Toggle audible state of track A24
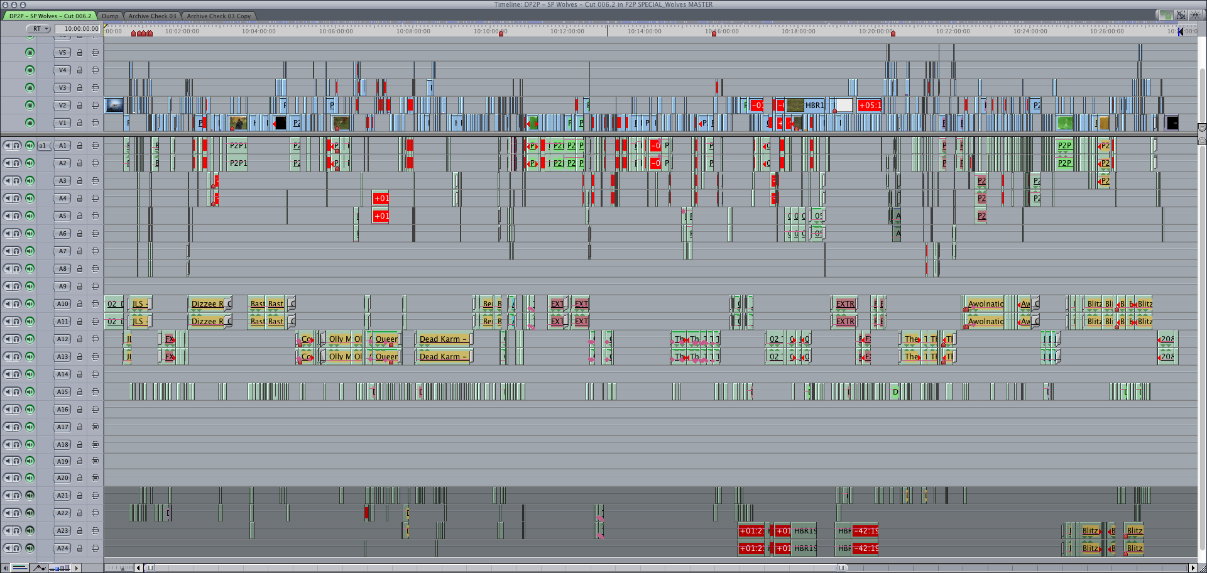The width and height of the screenshot is (1207, 573). pyautogui.click(x=30, y=548)
